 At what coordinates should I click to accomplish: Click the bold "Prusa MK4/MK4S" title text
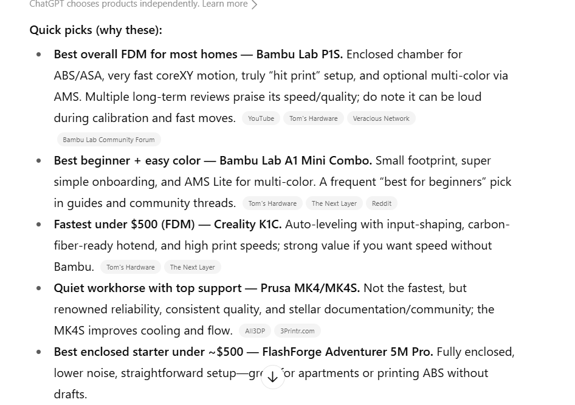pos(310,288)
